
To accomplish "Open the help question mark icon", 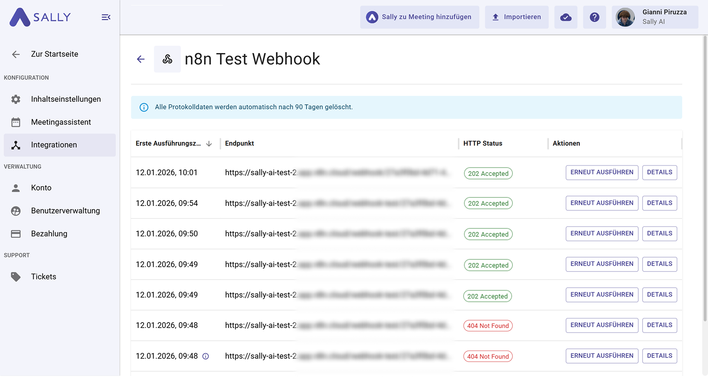I will tap(594, 17).
